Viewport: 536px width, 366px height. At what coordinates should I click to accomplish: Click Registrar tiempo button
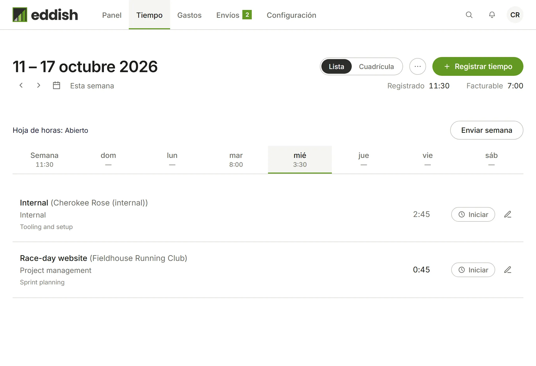coord(478,66)
